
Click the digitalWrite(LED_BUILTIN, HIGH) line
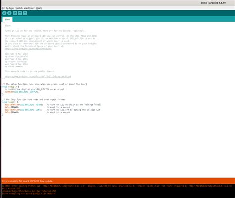(24, 105)
